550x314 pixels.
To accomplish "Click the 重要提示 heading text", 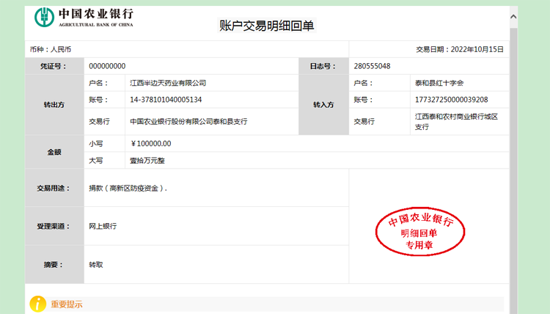I will coord(67,304).
